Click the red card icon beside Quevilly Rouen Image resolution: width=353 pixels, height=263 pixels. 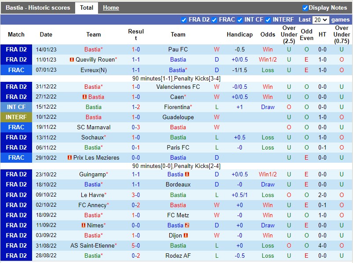click(72, 60)
